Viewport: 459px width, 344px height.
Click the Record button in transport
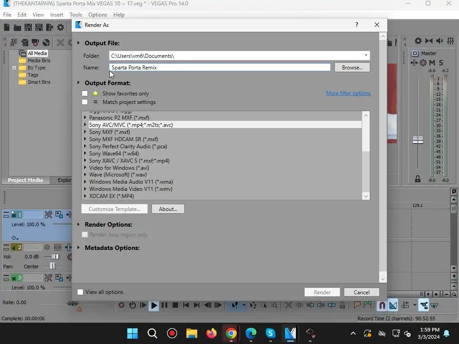(121, 305)
